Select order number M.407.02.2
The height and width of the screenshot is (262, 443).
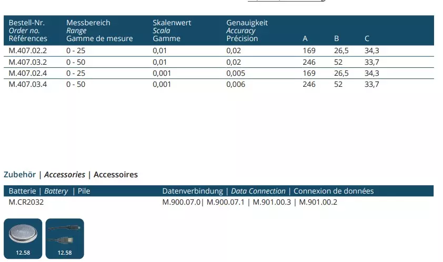(x=28, y=51)
